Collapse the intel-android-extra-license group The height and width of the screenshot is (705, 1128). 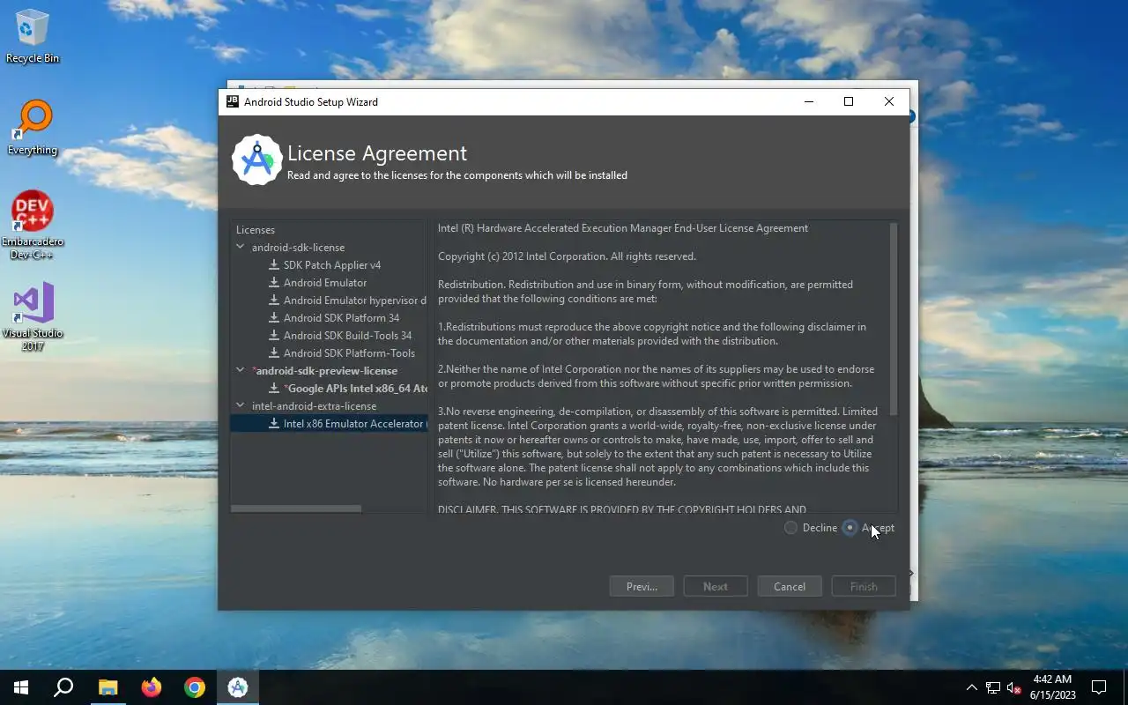click(241, 406)
